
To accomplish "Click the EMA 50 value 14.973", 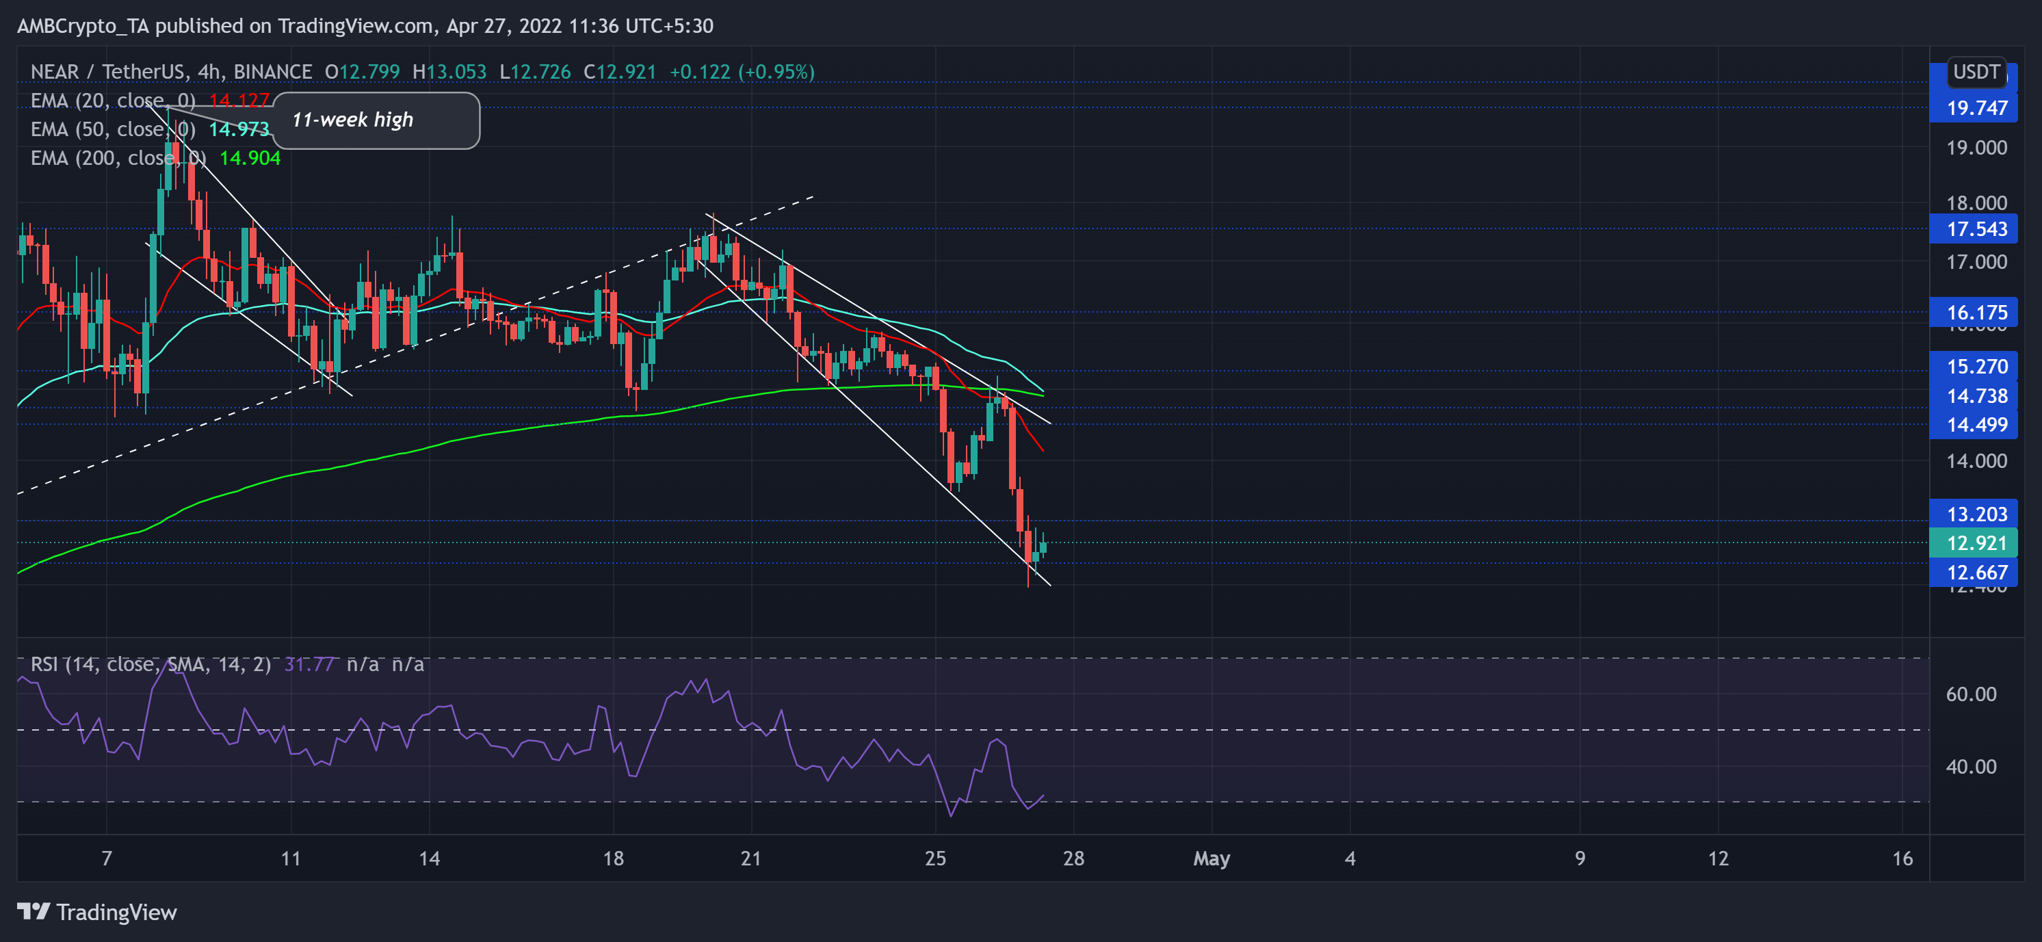I will pos(239,129).
